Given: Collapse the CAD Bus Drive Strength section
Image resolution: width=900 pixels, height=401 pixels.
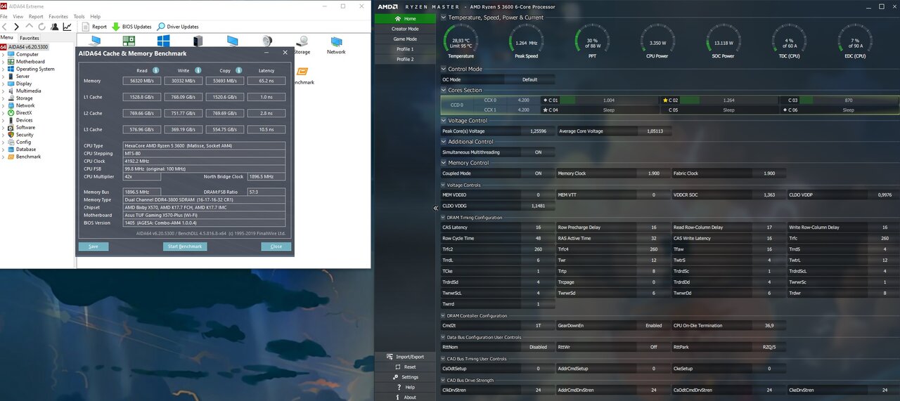Looking at the screenshot, I should click(444, 380).
